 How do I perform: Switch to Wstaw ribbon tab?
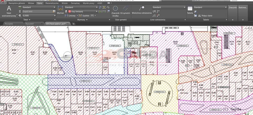pyautogui.click(x=31, y=3)
